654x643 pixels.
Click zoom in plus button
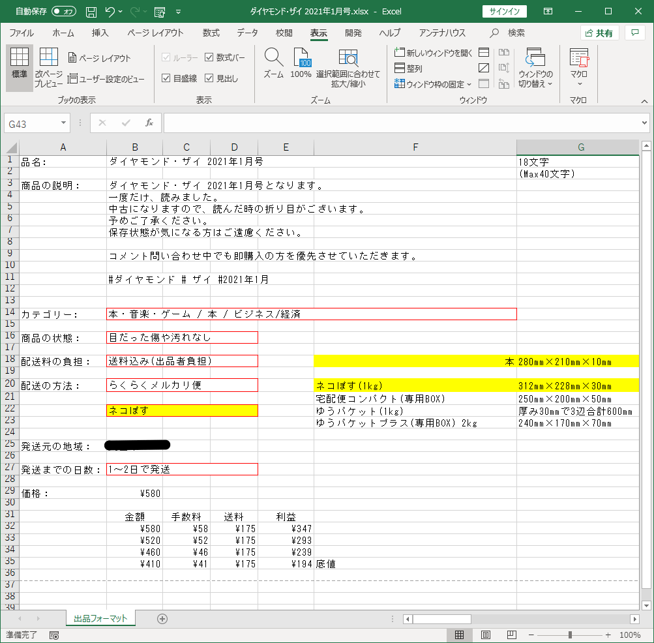(608, 635)
